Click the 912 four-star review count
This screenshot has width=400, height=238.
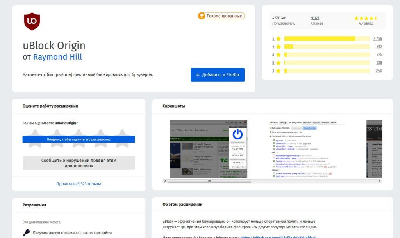pos(379,46)
